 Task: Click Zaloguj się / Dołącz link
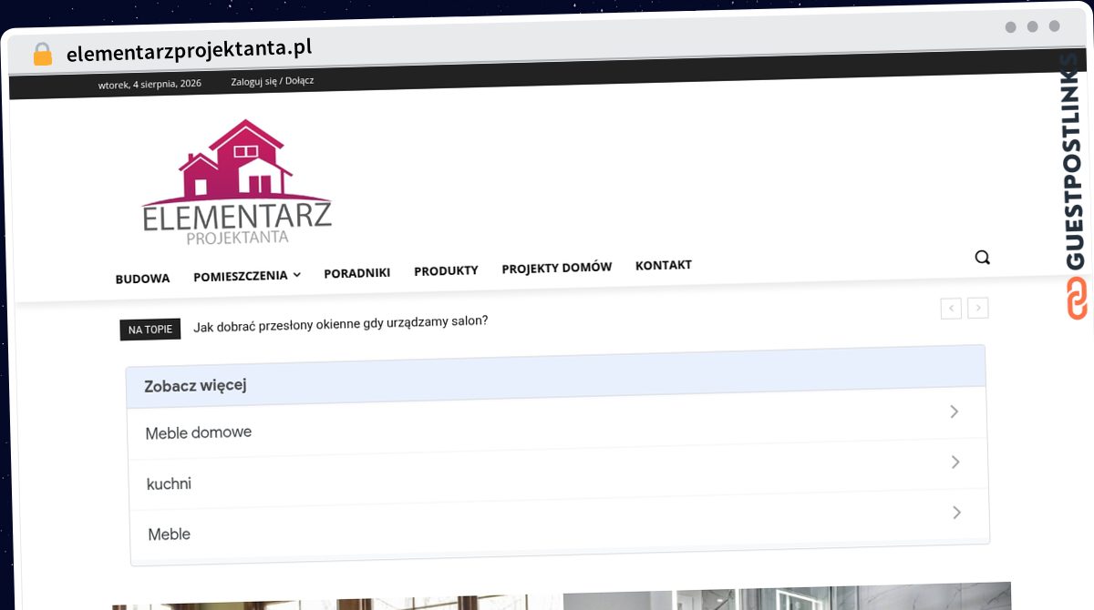[273, 81]
